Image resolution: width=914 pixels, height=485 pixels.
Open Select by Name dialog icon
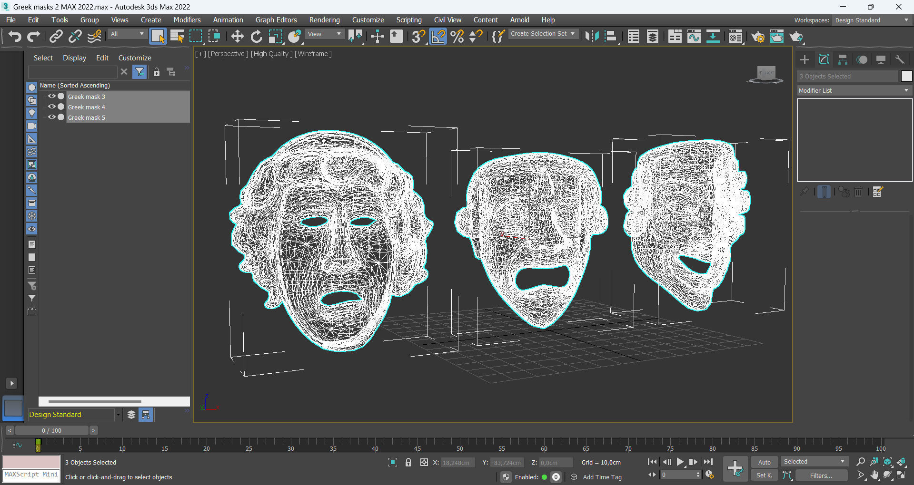pos(177,37)
